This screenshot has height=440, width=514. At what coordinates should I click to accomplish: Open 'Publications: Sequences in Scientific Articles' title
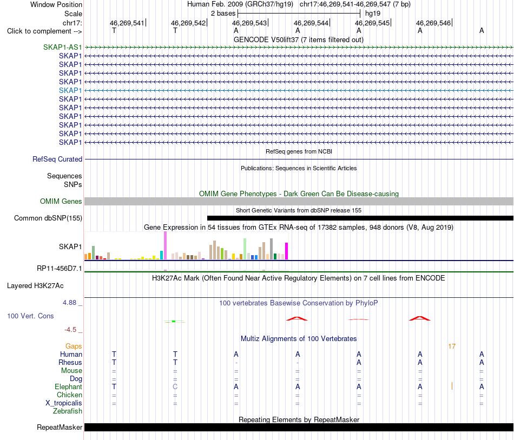(x=299, y=168)
